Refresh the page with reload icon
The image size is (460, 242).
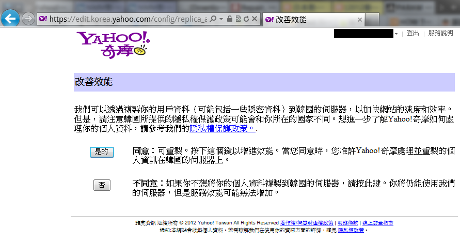(246, 19)
